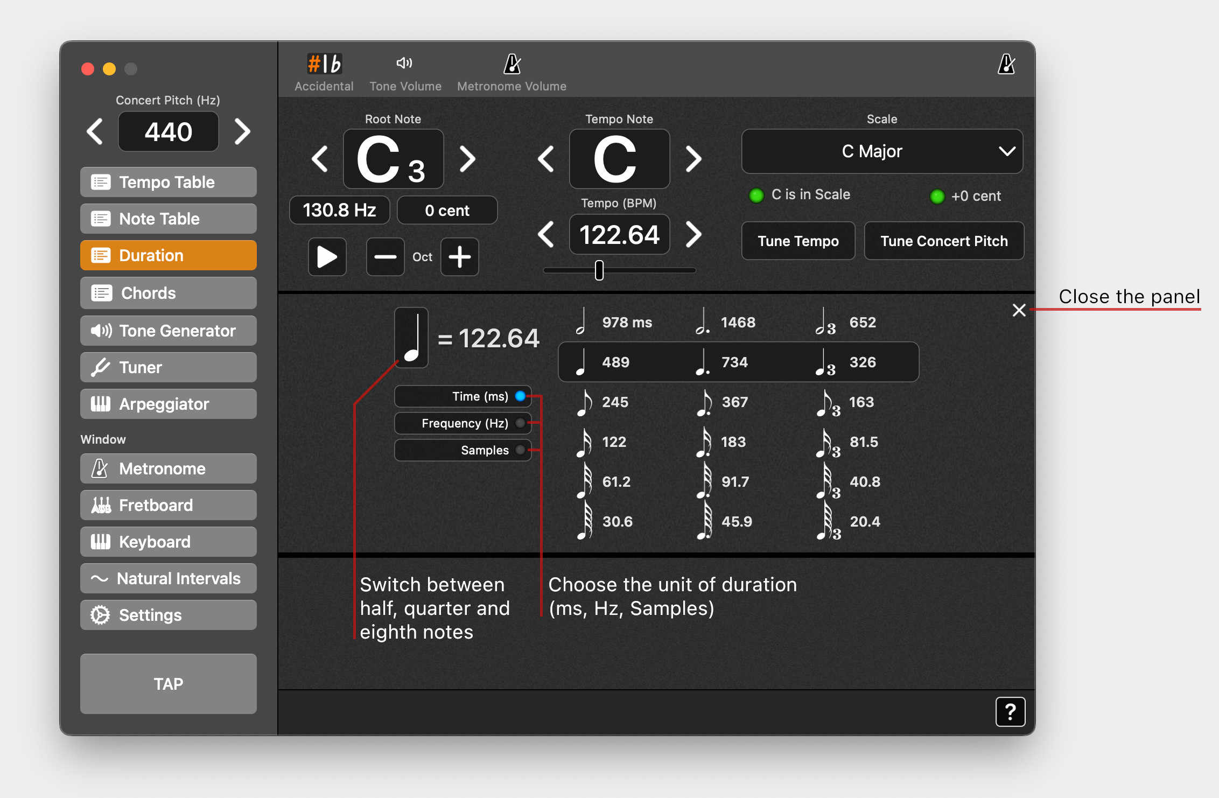Click the 64th note 30.6 value
Viewport: 1219px width, 798px height.
click(x=617, y=521)
